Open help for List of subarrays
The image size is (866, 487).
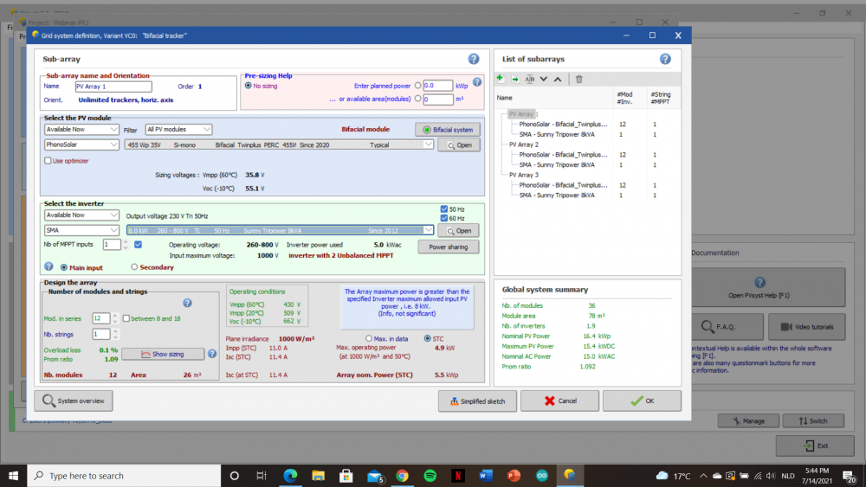665,59
